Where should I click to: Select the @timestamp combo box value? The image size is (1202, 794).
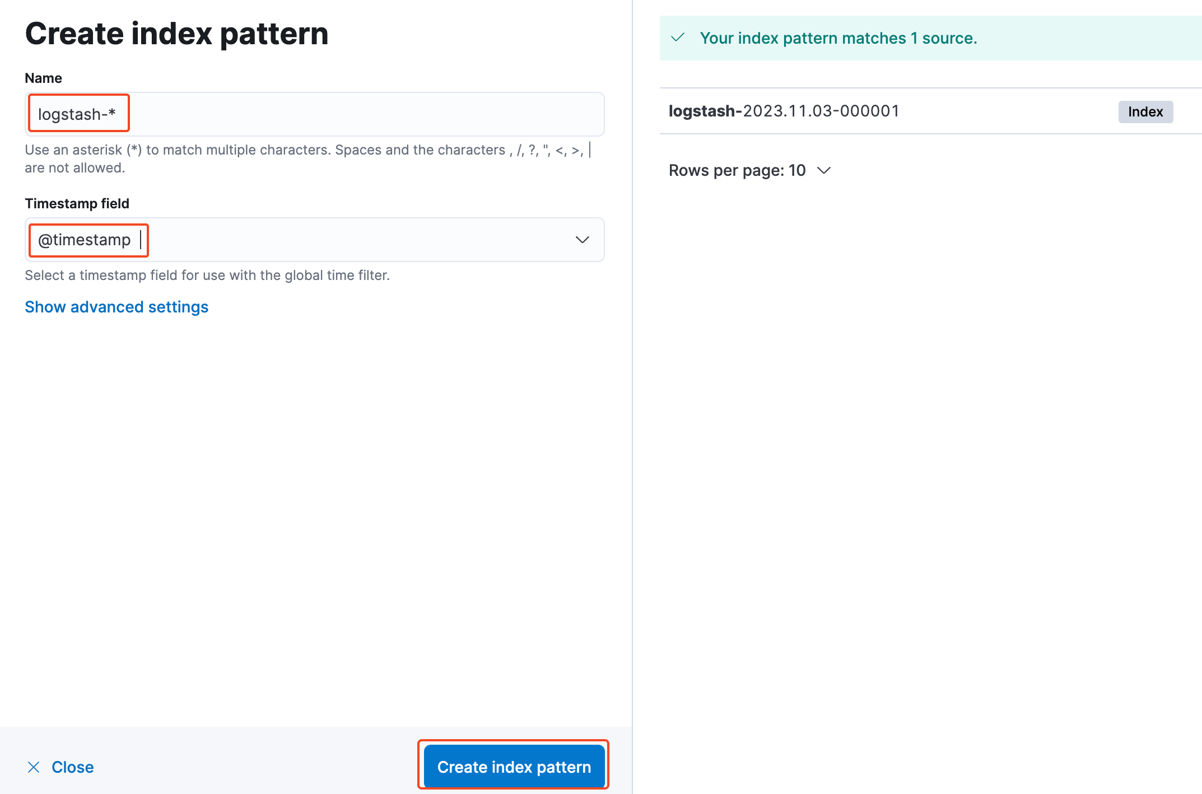[85, 240]
